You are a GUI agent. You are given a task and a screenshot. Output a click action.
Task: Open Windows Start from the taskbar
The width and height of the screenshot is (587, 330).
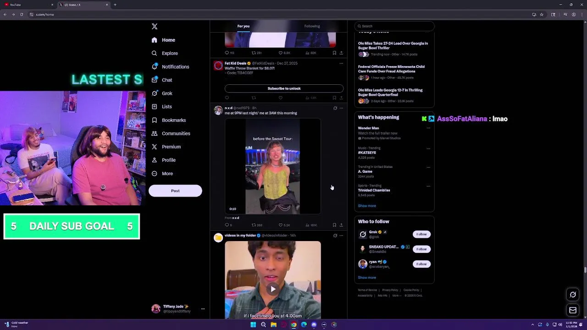tap(253, 324)
